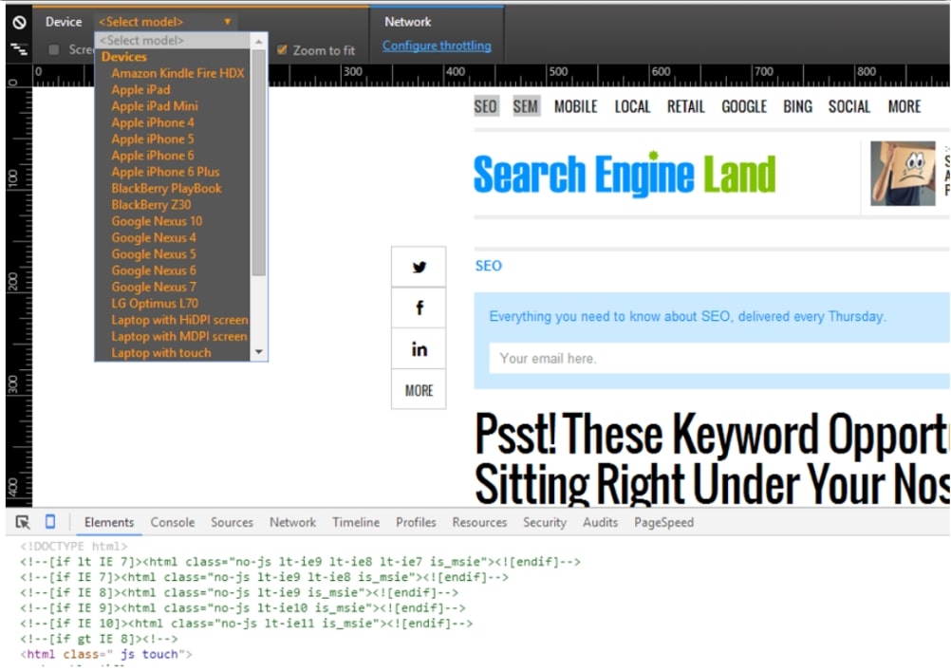The height and width of the screenshot is (671, 951).
Task: Switch to the Profiles tab
Action: coord(416,522)
